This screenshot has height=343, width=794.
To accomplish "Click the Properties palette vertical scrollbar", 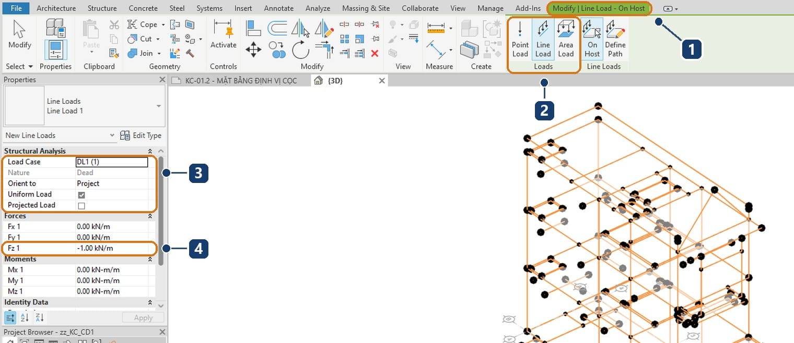I will click(x=161, y=211).
